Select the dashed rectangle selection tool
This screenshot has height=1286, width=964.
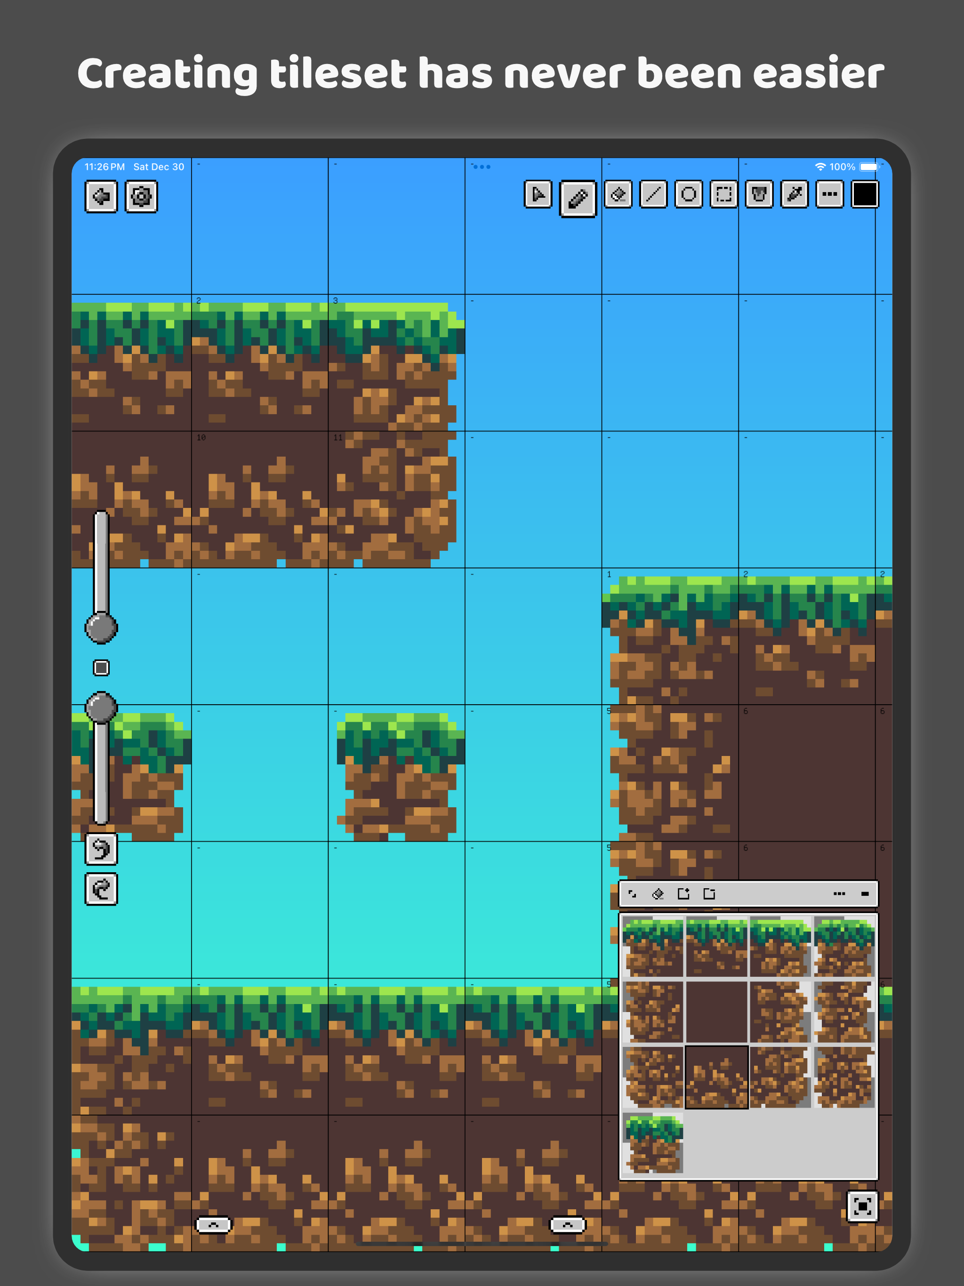pyautogui.click(x=724, y=194)
